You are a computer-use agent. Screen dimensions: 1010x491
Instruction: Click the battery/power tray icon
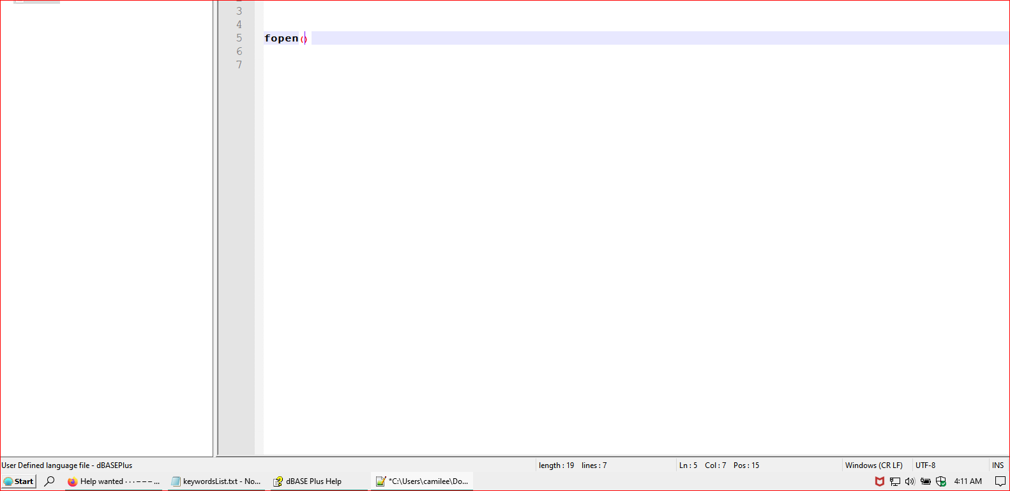point(925,481)
